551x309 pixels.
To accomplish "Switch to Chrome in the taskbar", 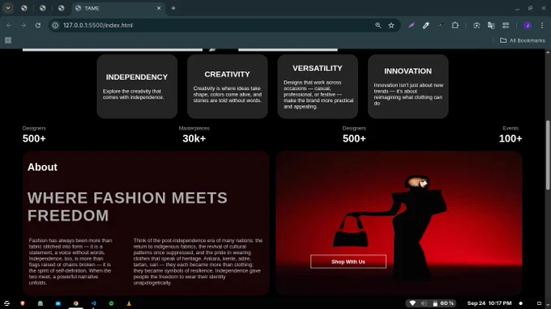I will [x=75, y=303].
